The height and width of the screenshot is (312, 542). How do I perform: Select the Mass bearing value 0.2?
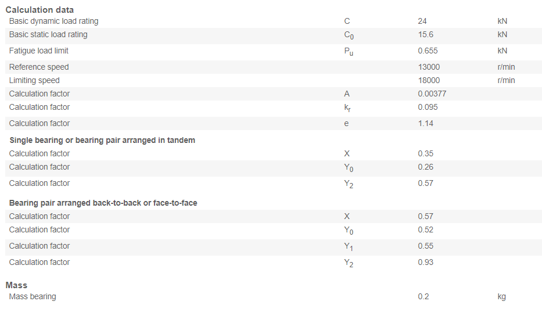(x=423, y=297)
